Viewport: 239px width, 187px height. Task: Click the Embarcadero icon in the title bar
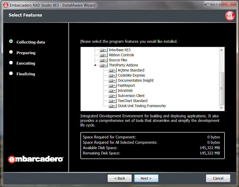pos(6,5)
